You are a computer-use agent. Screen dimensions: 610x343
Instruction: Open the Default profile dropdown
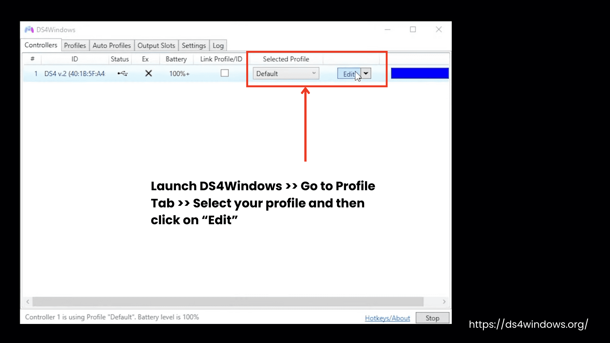[286, 73]
